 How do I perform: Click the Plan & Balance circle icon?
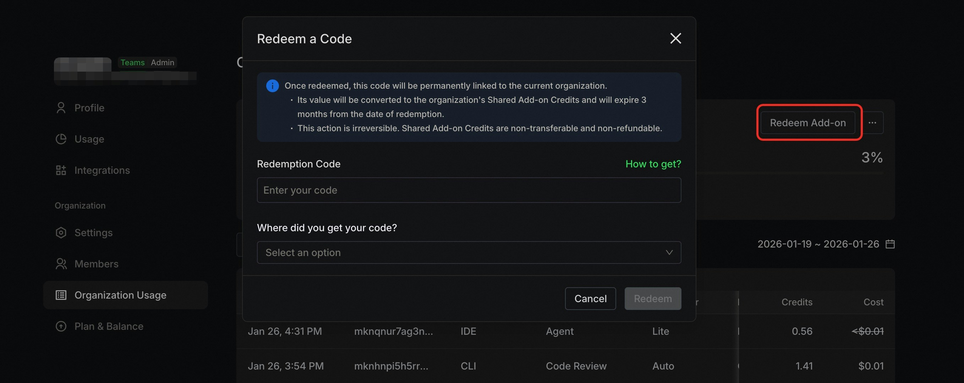61,326
